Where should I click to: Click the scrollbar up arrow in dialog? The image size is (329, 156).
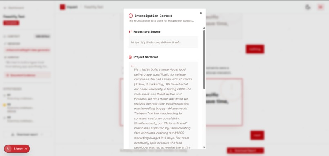point(204,28)
